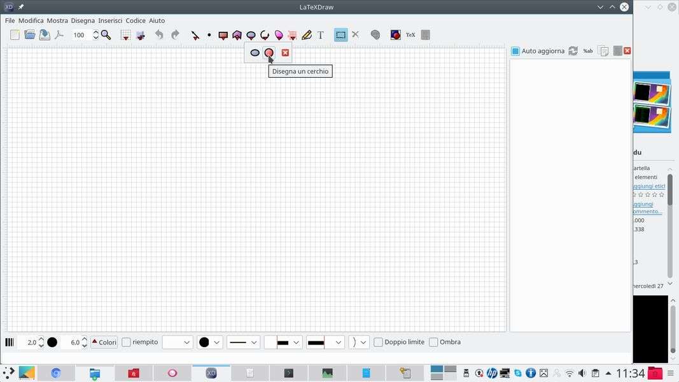The width and height of the screenshot is (679, 382).
Task: Open the TeX code tool
Action: tap(410, 35)
